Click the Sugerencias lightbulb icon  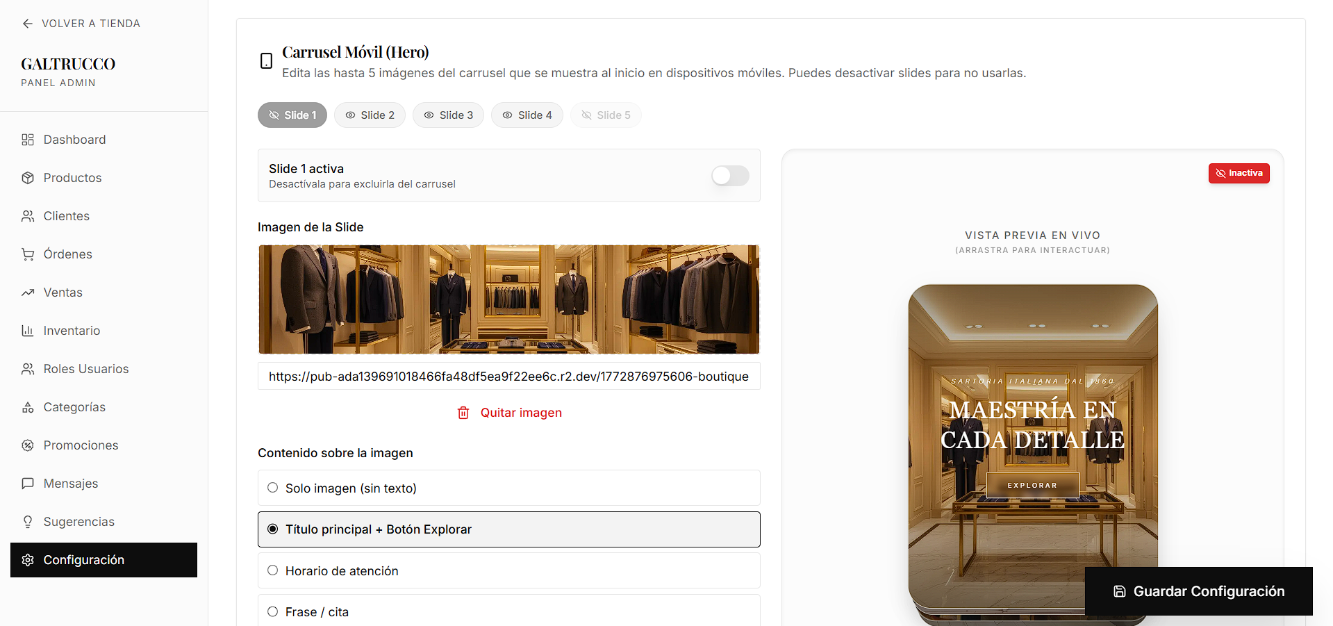tap(28, 522)
